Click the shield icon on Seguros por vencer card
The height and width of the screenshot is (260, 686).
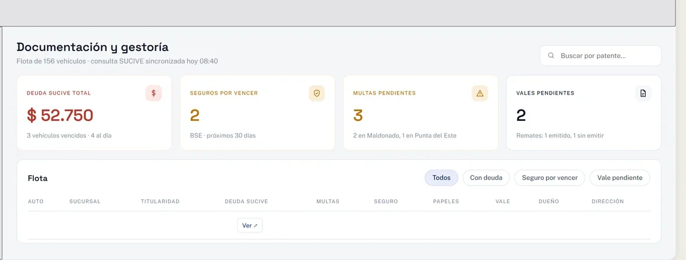[317, 93]
